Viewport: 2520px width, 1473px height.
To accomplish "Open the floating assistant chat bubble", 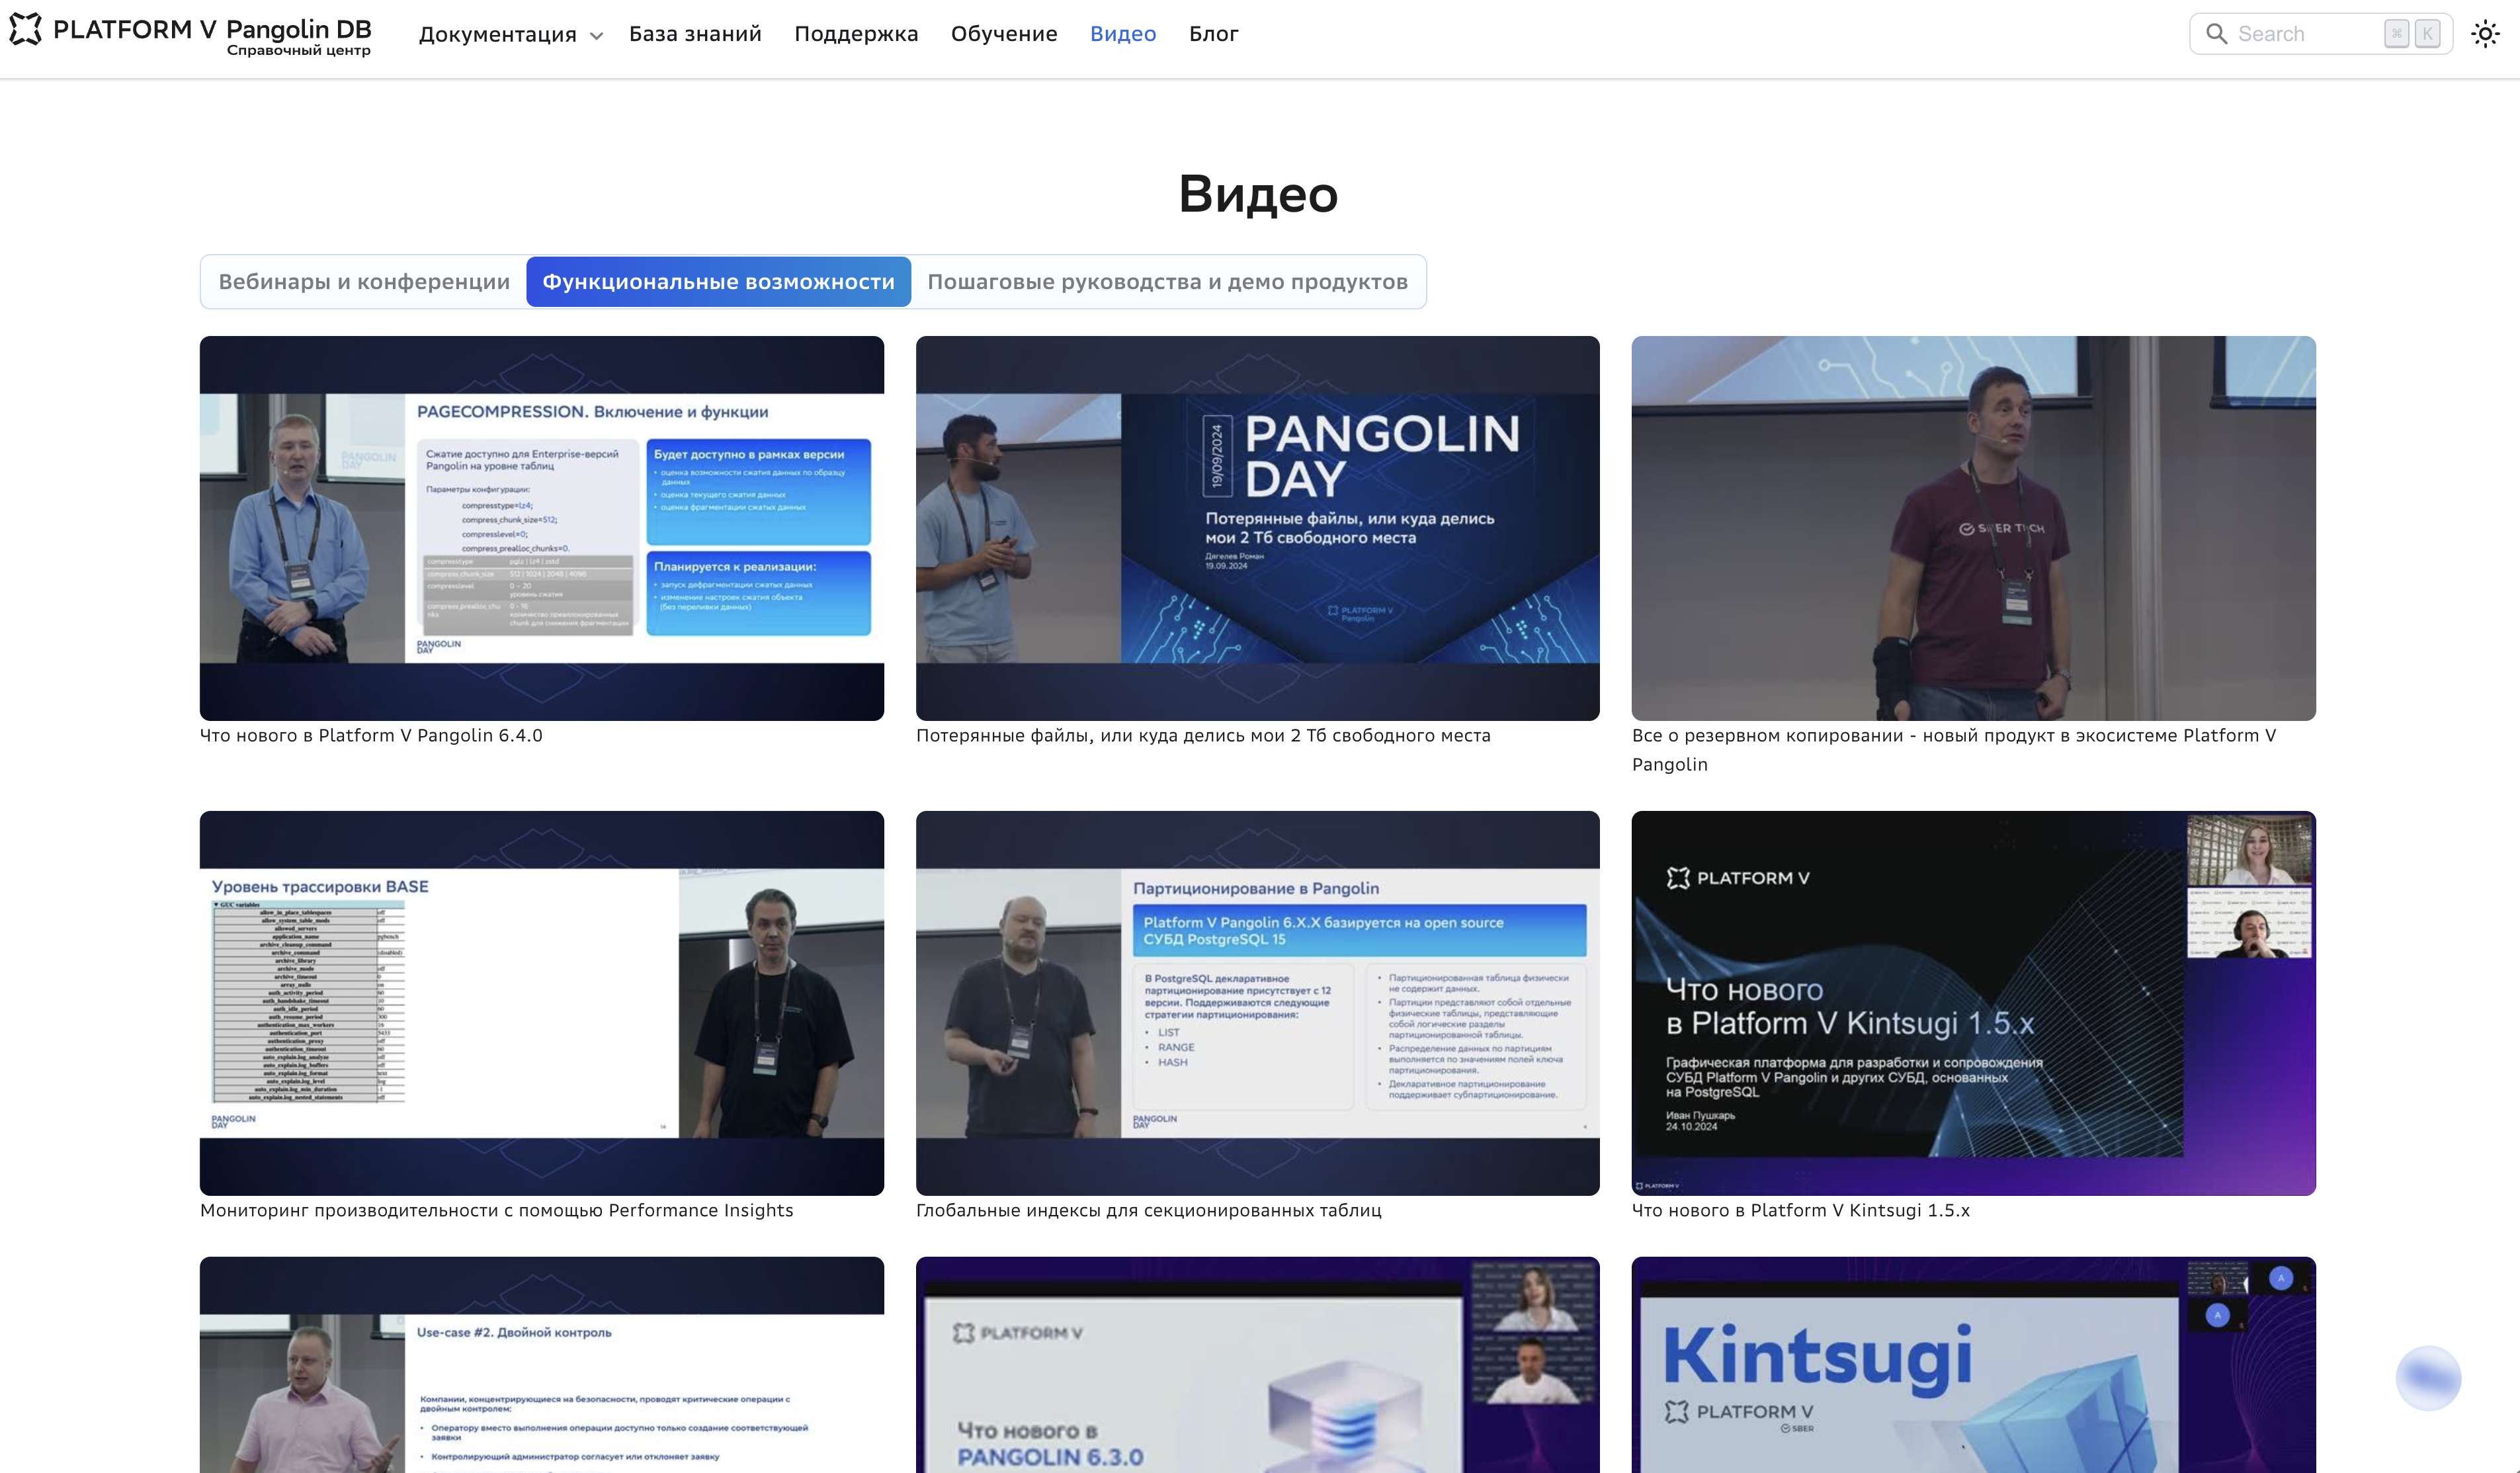I will coord(2428,1378).
